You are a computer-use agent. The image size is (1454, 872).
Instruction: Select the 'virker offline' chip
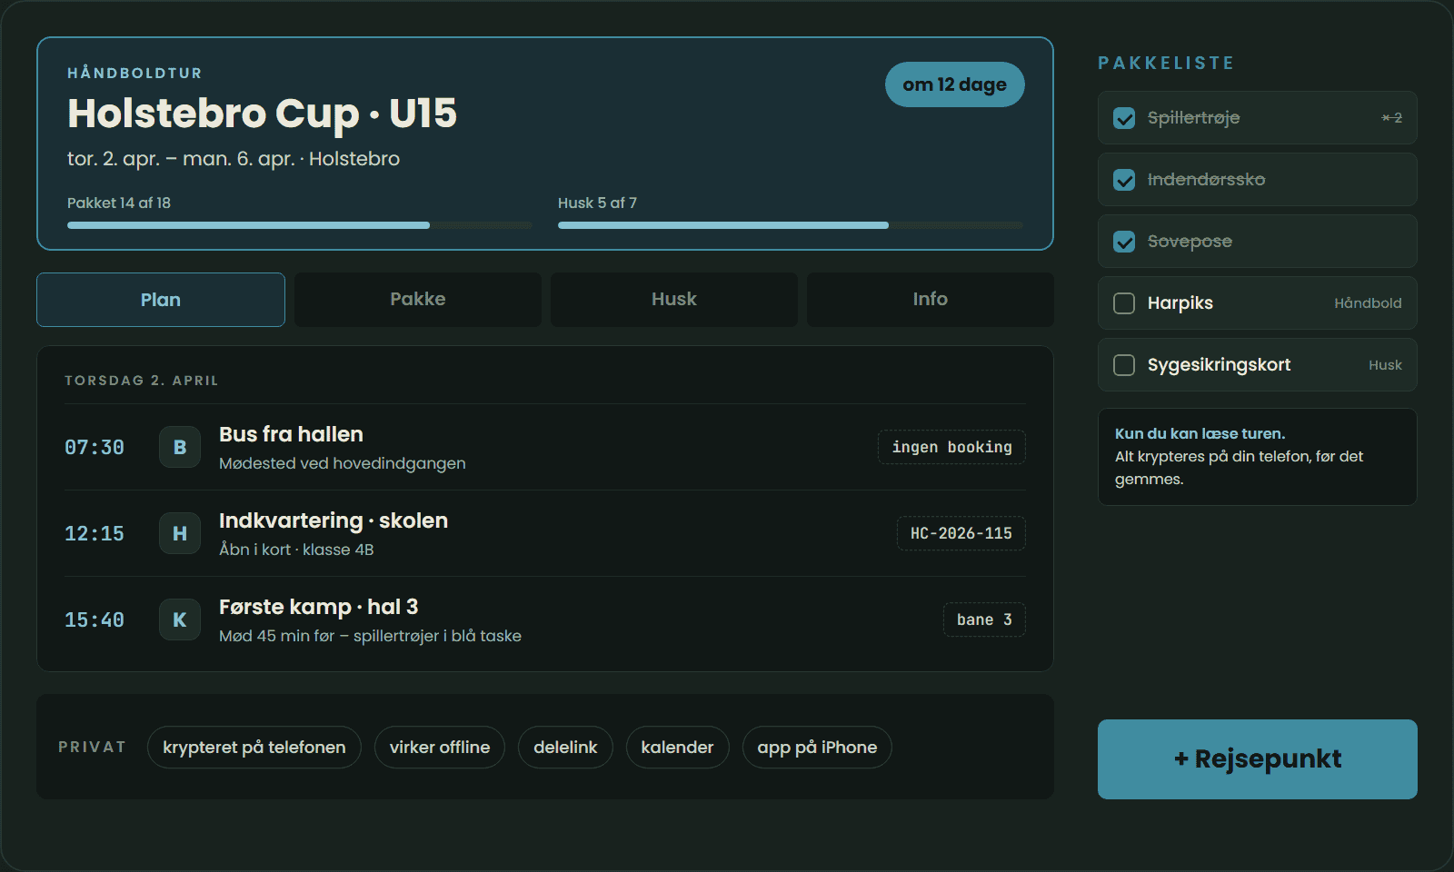click(x=440, y=747)
